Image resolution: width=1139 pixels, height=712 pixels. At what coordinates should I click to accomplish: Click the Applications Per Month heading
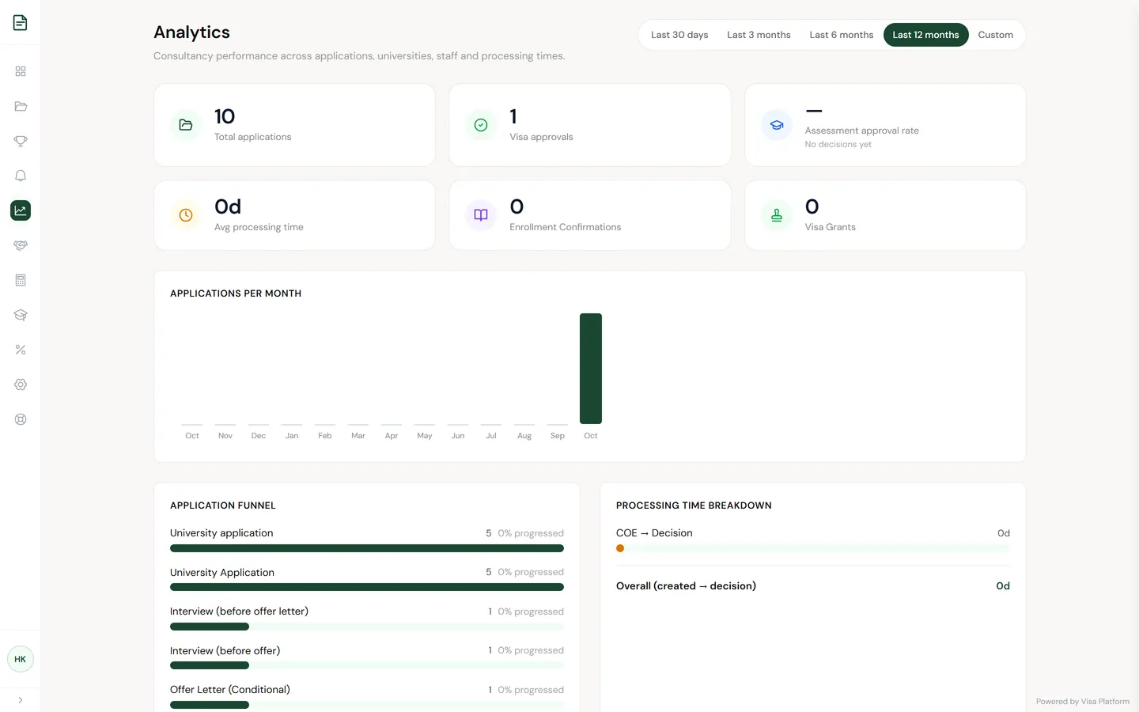[x=236, y=294]
